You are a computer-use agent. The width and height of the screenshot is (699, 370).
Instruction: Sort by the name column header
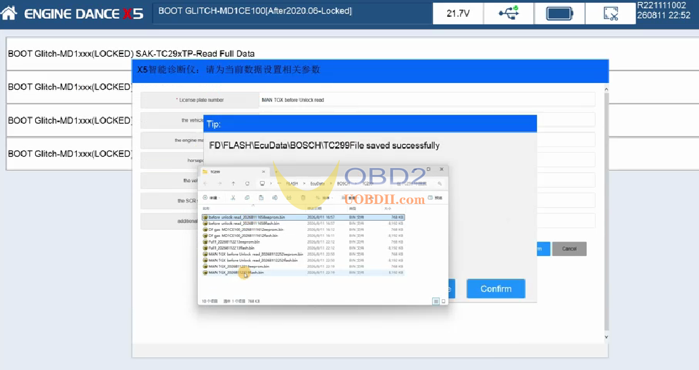(206, 208)
